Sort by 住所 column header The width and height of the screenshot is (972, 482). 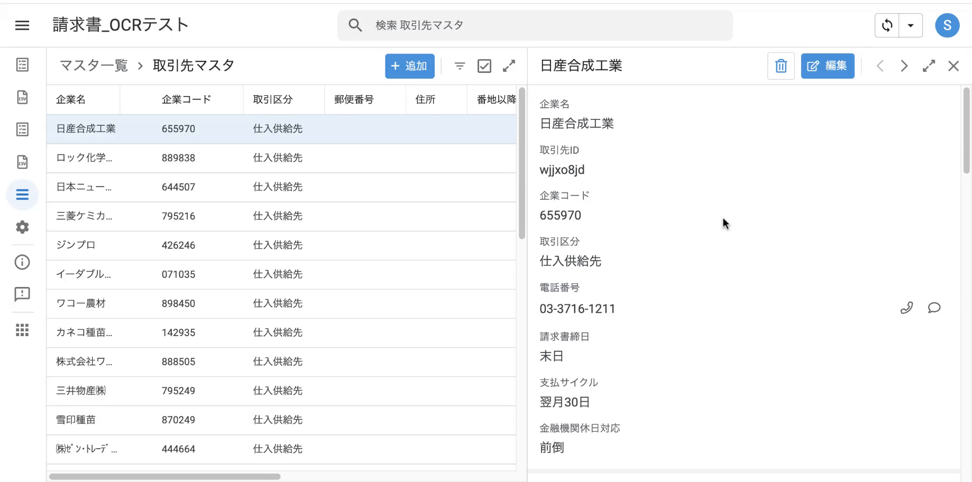tap(425, 99)
